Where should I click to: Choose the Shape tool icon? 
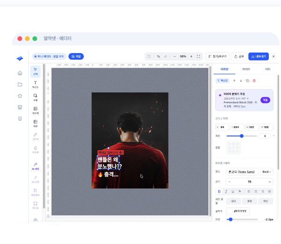(35, 97)
